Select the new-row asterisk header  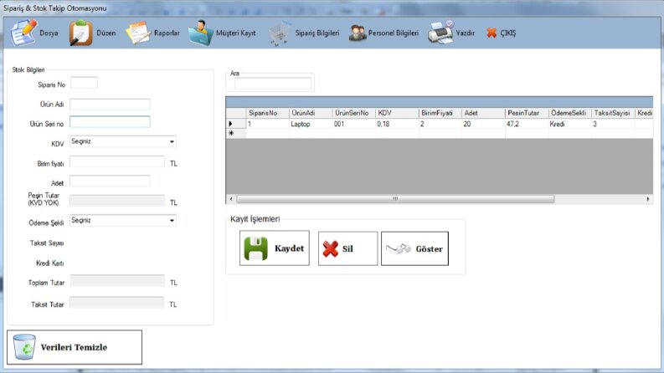236,133
